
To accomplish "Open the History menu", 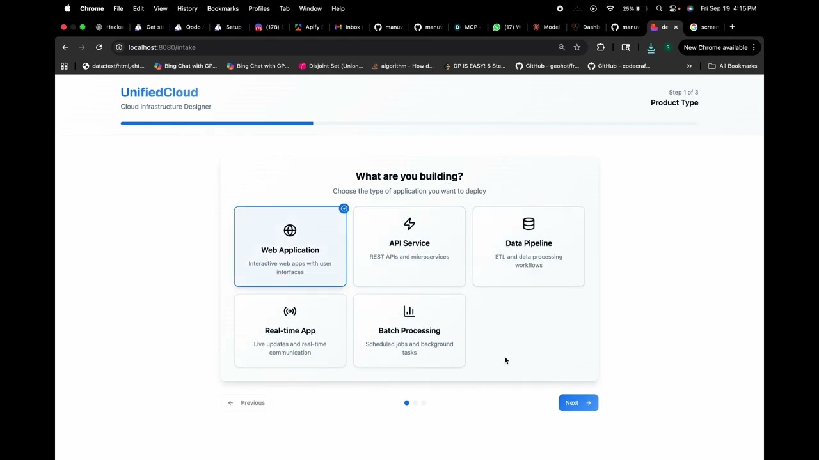I will click(187, 8).
